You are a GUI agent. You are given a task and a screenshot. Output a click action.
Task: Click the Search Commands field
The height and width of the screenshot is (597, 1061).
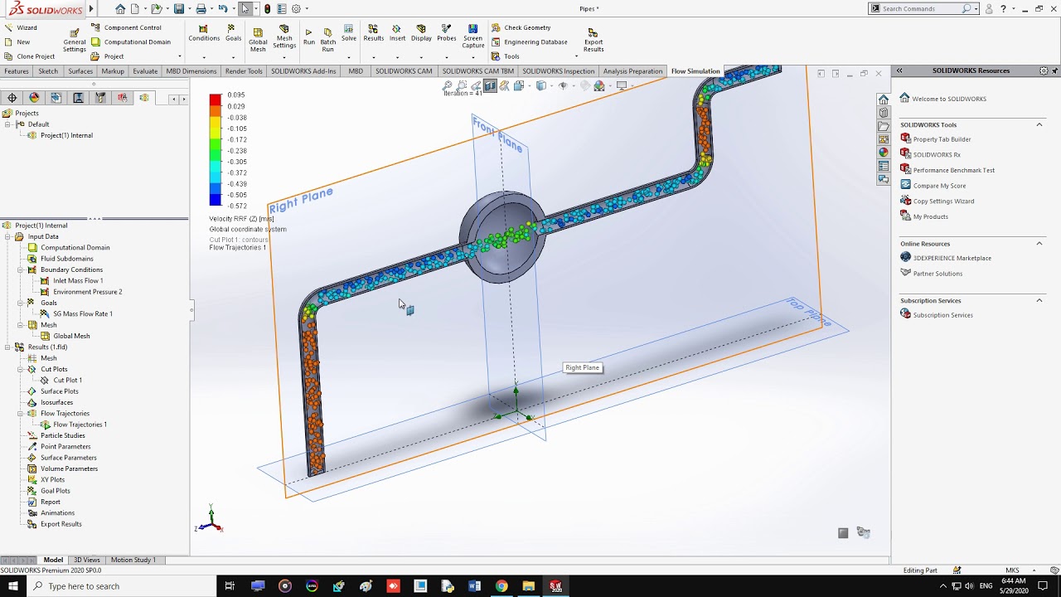(x=920, y=8)
